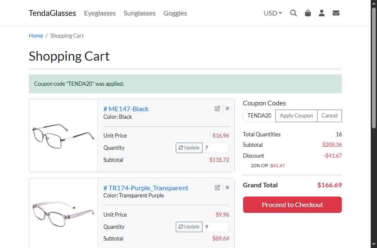Viewport: 377px width, 248px height.
Task: Open the Eyeglasses menu
Action: click(100, 13)
